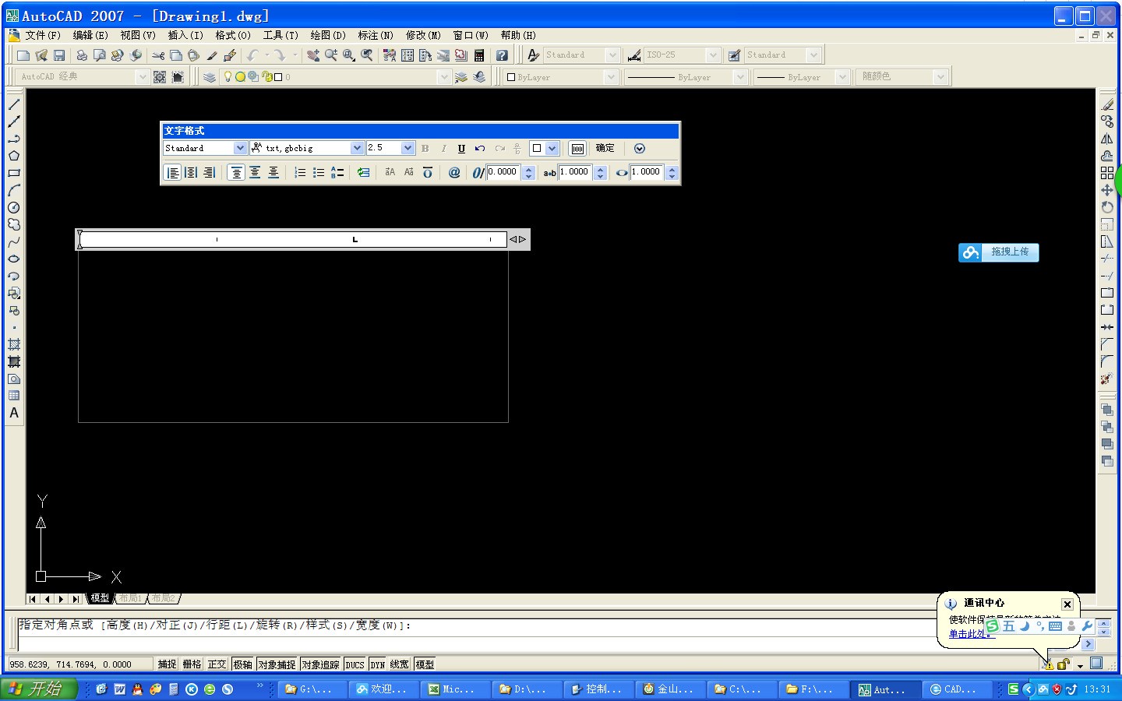Toggle 极轴 polar tracking in status bar
The height and width of the screenshot is (701, 1122).
[242, 664]
